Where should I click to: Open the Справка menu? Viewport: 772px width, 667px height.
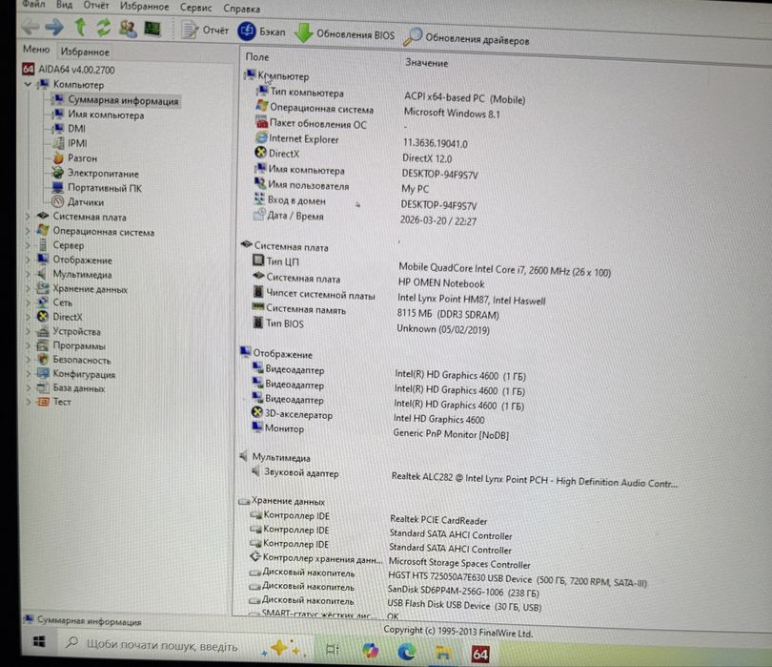[x=242, y=9]
